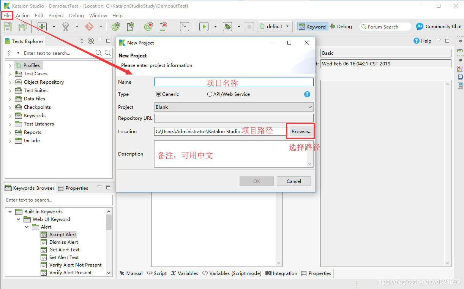
Task: Open the command builder console icon
Action: click(x=184, y=26)
